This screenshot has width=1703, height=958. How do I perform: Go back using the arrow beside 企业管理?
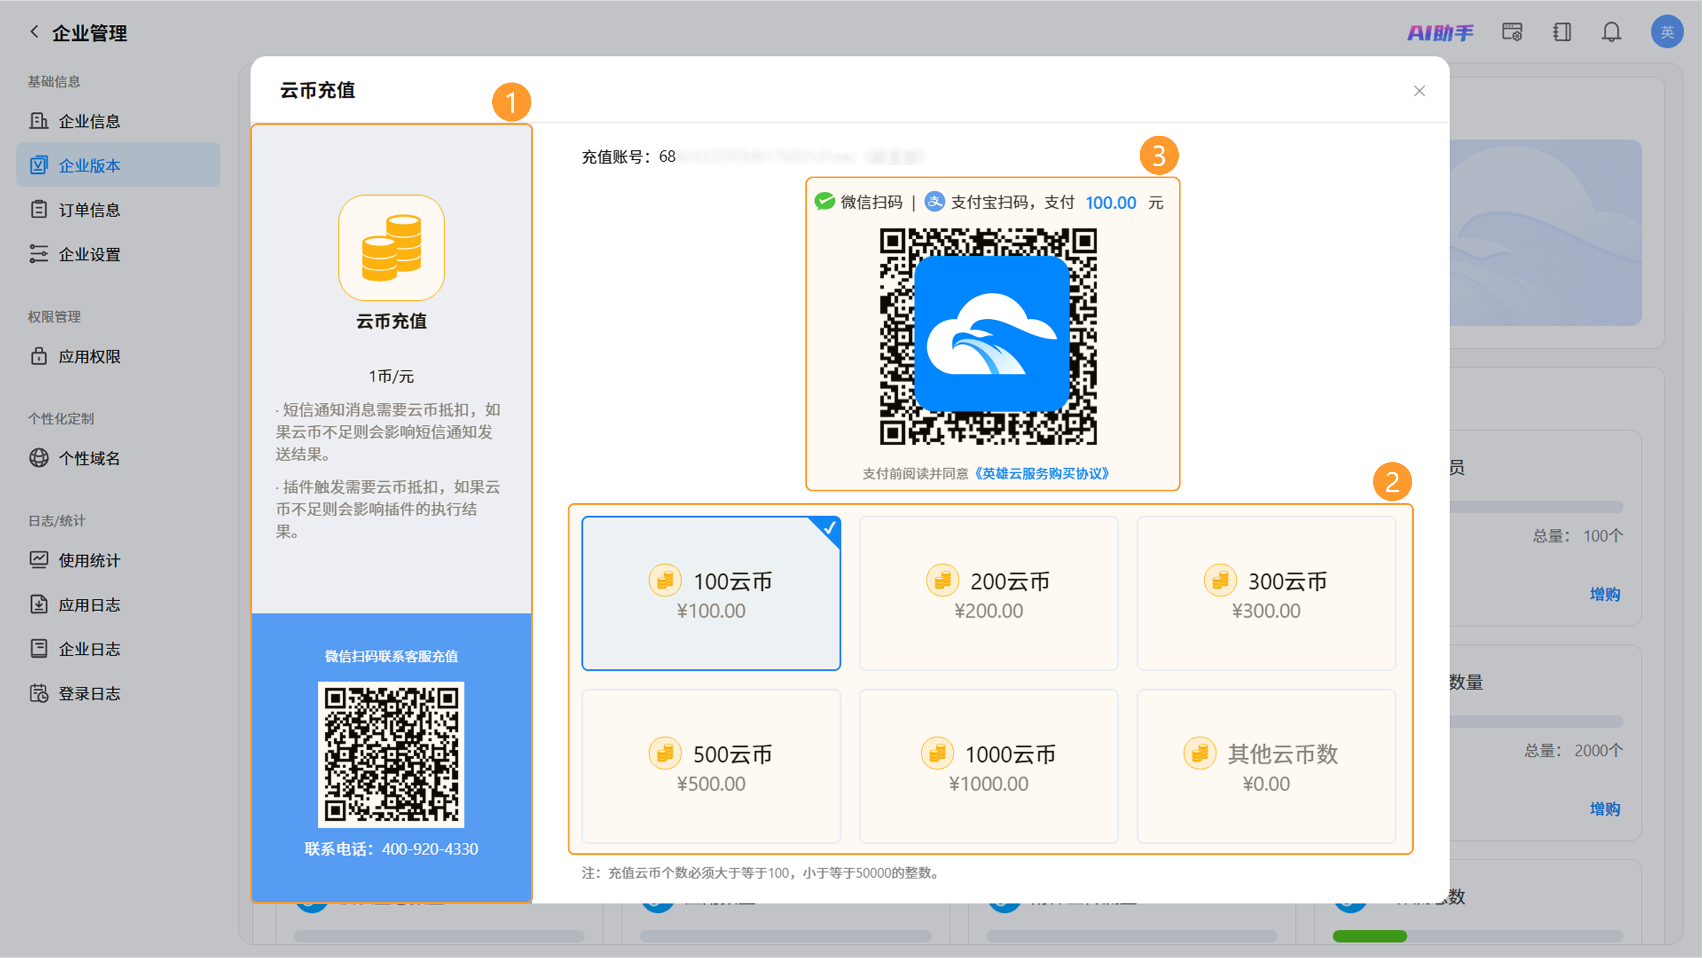pyautogui.click(x=35, y=32)
